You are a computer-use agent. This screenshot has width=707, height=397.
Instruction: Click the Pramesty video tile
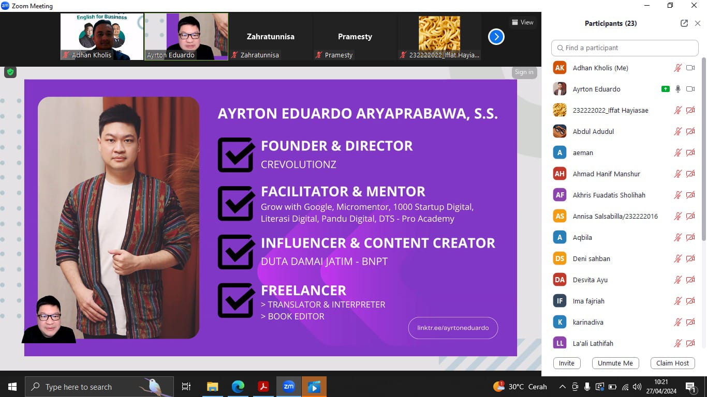[x=355, y=37]
